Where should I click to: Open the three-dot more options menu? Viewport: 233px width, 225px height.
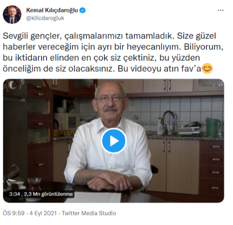pyautogui.click(x=221, y=11)
